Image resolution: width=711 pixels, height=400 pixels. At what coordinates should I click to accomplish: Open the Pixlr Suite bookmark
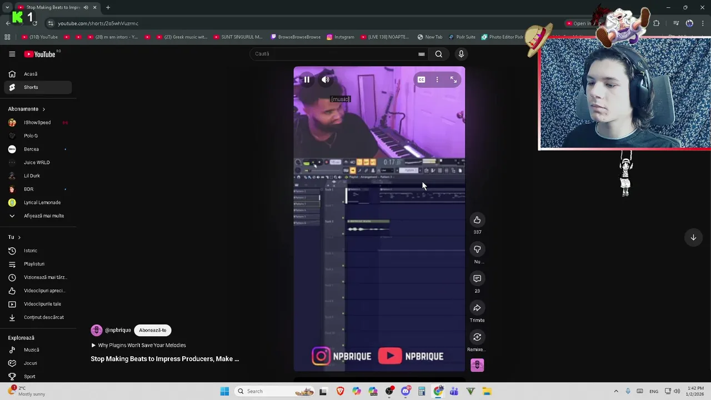[462, 37]
